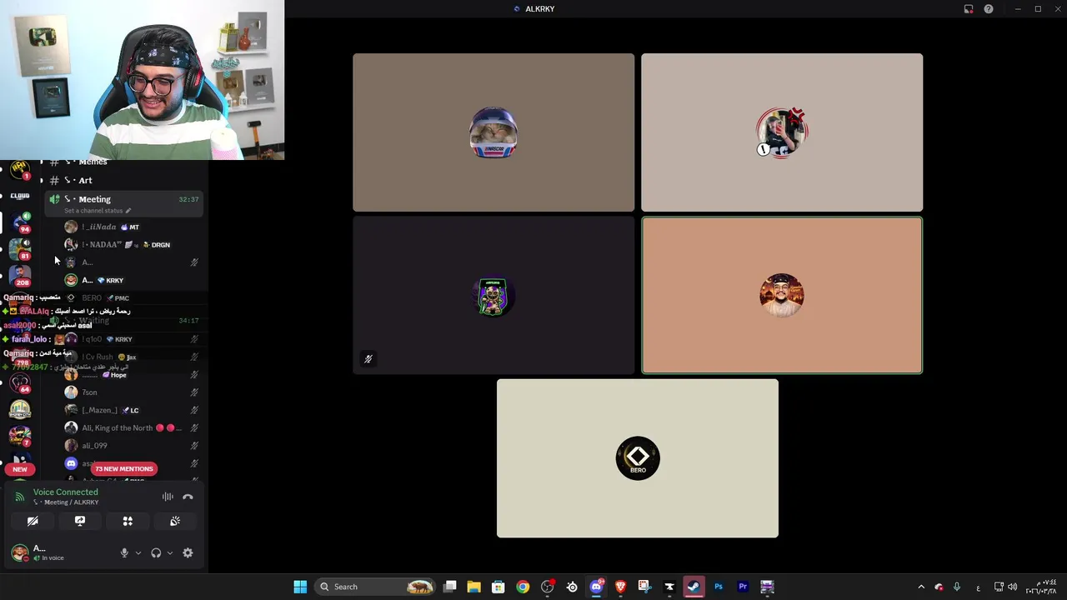Click the NEW servers indicator pill

(20, 469)
